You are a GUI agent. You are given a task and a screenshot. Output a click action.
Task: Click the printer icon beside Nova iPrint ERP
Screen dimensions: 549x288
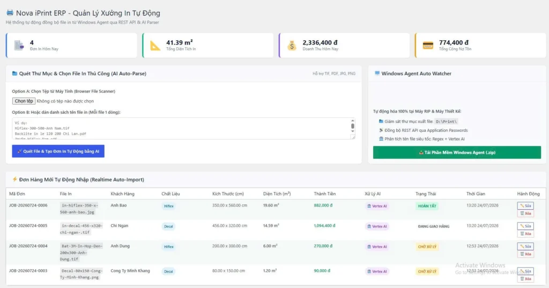(x=10, y=13)
